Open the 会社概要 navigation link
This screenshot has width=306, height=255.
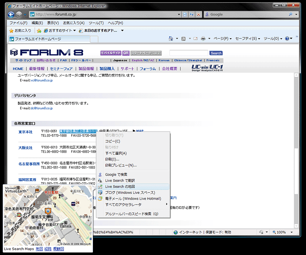[169, 69]
